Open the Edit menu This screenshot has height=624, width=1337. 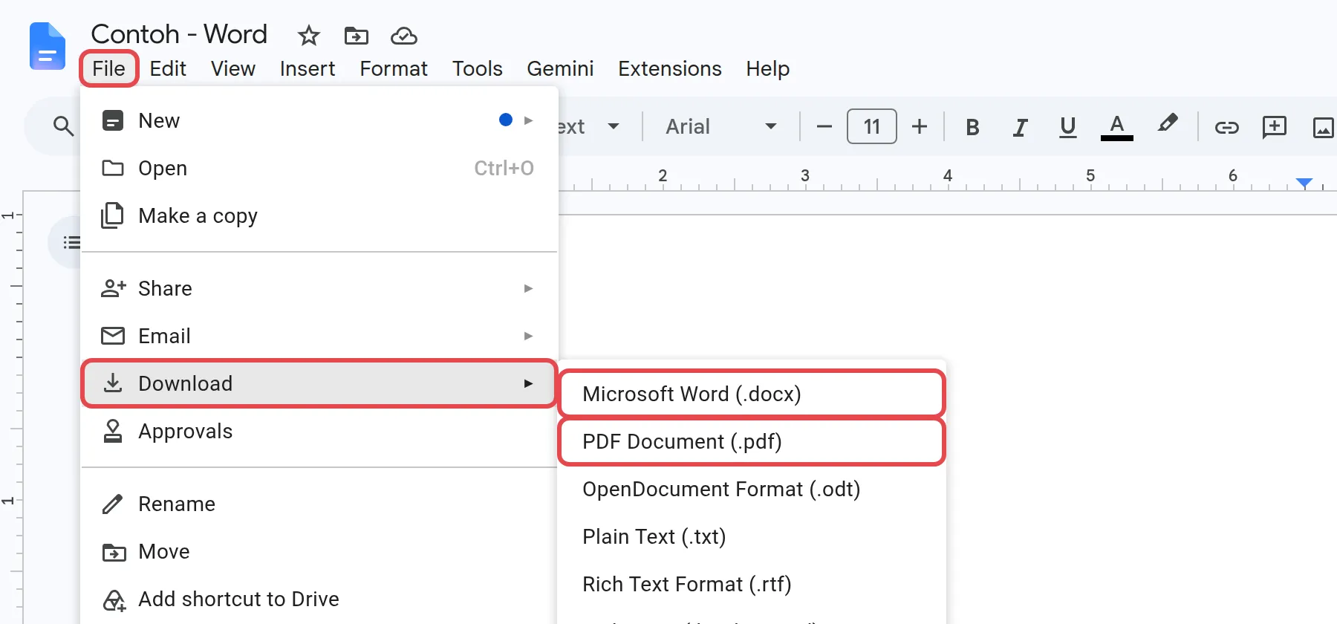[x=168, y=68]
